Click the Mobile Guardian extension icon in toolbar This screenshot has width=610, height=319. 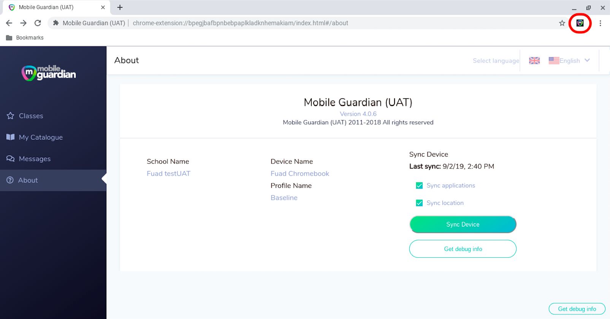(580, 23)
